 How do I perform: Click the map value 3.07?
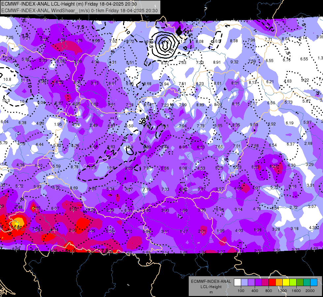[x=312, y=206]
